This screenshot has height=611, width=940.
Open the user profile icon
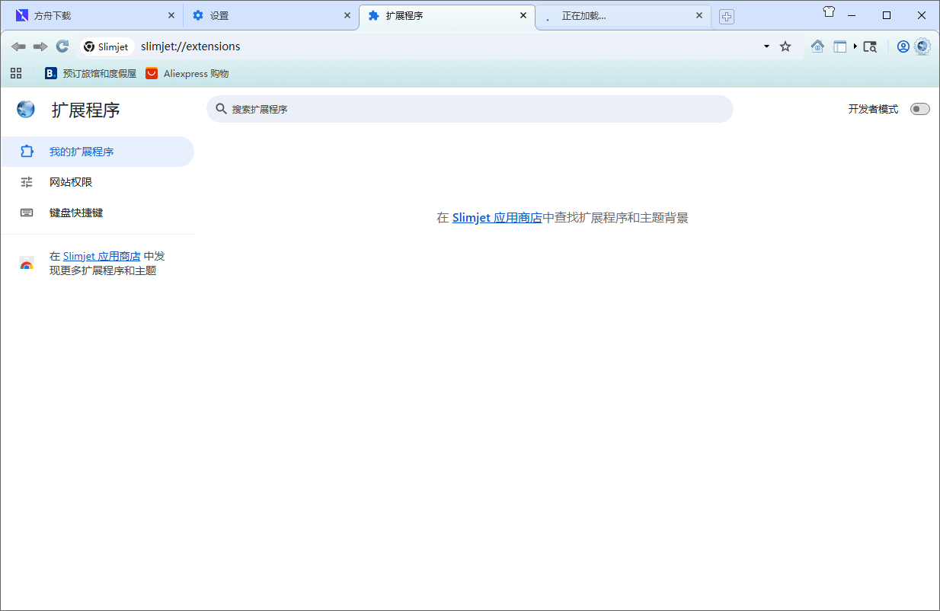pos(903,46)
